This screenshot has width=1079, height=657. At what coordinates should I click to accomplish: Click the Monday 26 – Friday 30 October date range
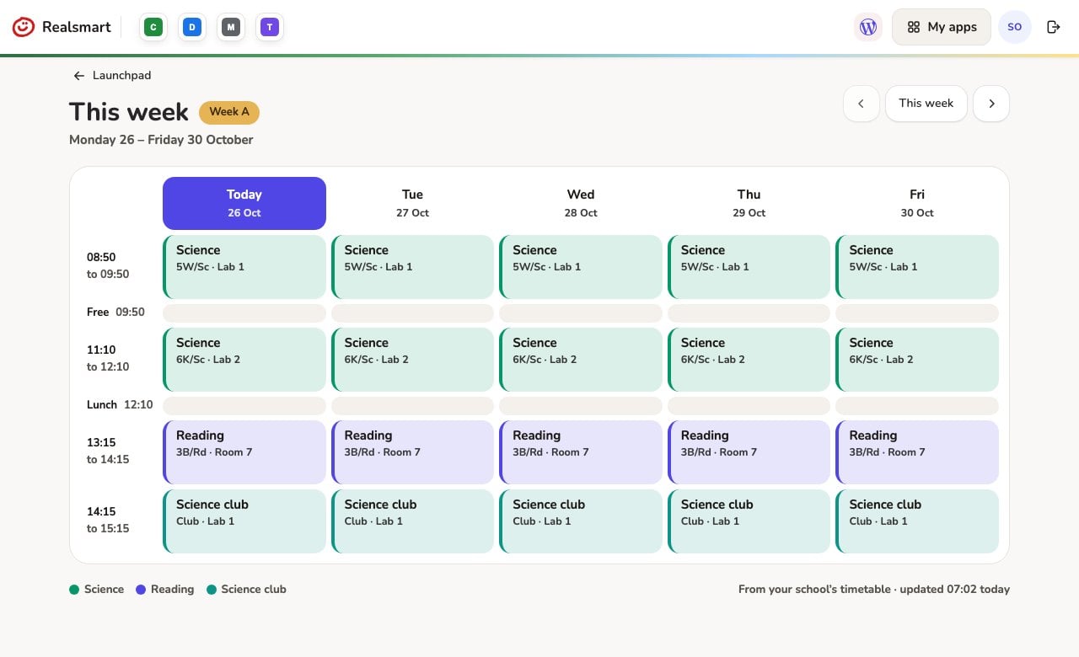tap(161, 140)
